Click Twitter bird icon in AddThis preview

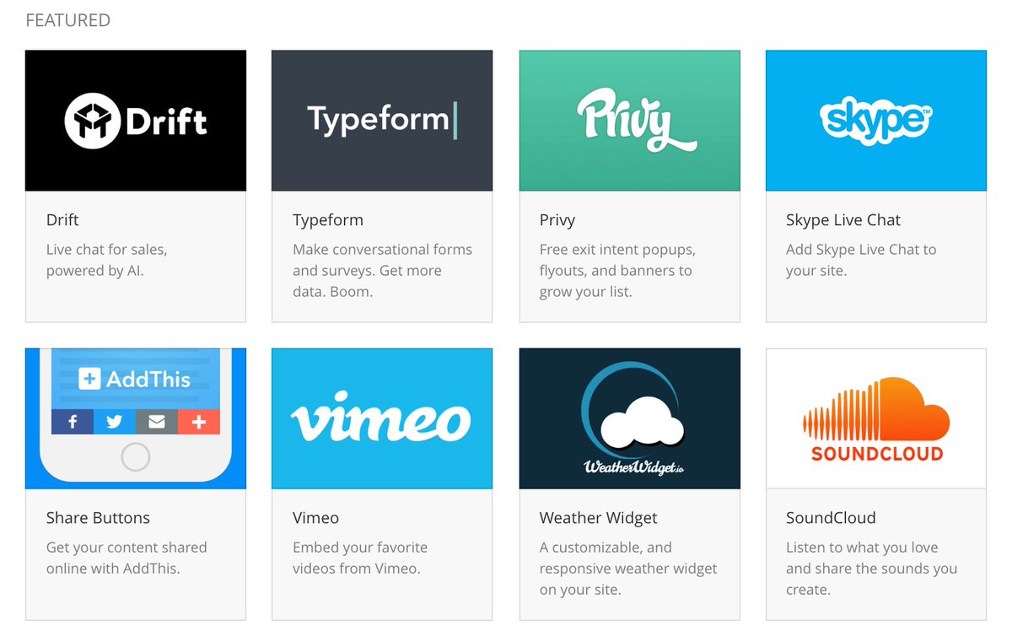tap(115, 422)
